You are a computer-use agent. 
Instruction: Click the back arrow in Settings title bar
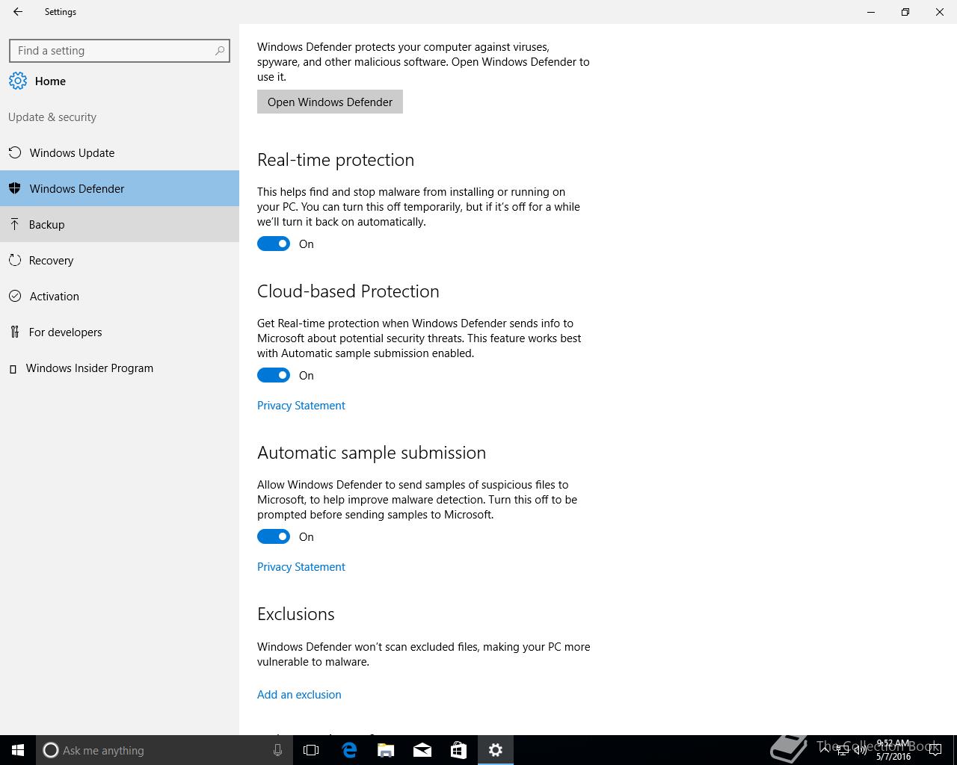18,12
